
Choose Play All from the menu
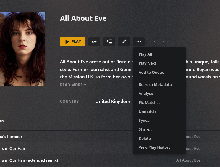[x=159, y=54]
